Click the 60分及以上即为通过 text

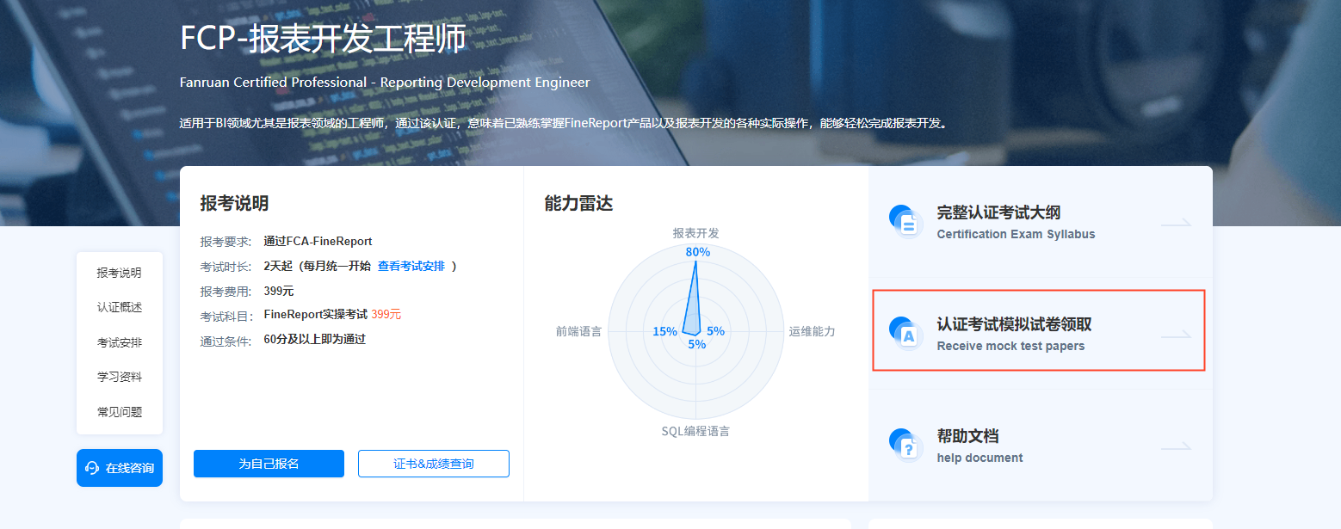314,339
